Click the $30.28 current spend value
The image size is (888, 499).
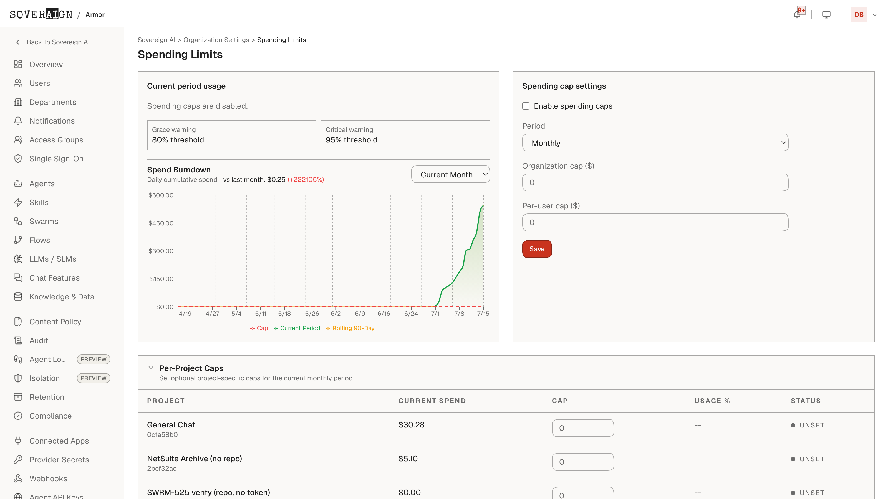pyautogui.click(x=411, y=425)
